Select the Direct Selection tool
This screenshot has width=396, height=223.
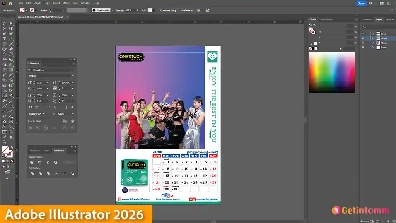[x=11, y=23]
